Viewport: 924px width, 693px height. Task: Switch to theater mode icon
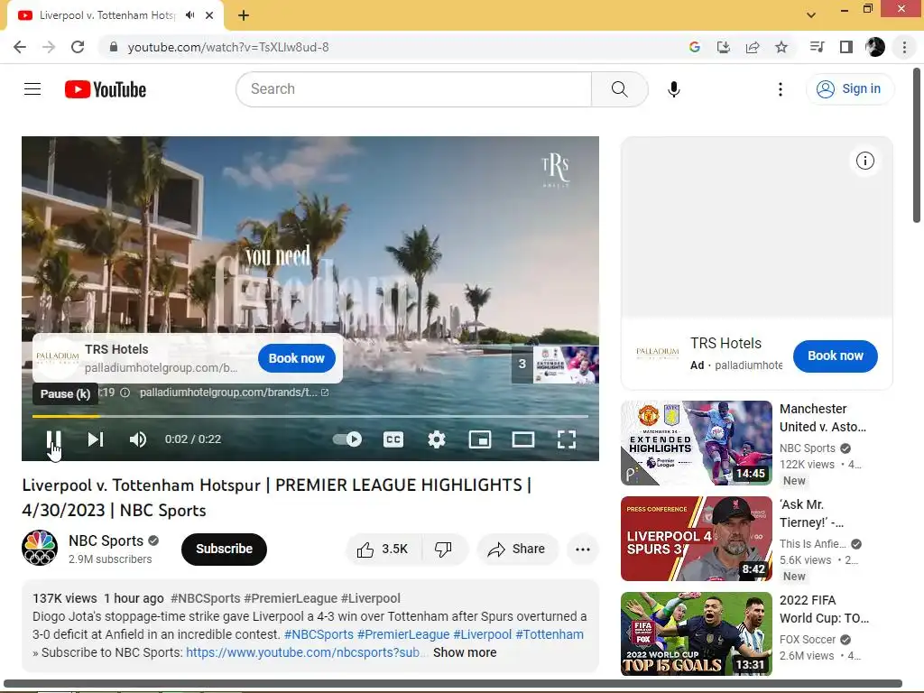523,439
